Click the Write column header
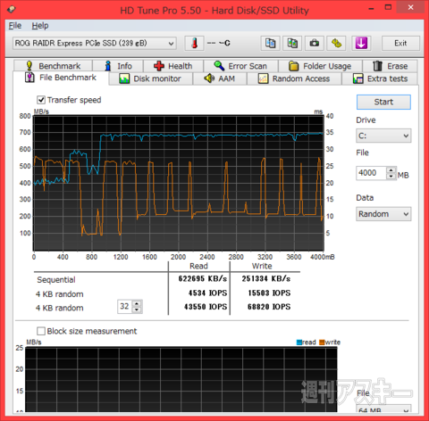This screenshot has width=429, height=421. click(x=262, y=266)
